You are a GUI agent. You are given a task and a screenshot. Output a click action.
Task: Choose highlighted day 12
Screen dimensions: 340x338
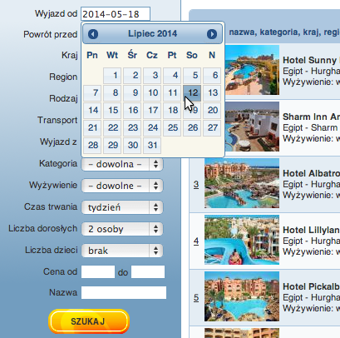[x=192, y=92]
